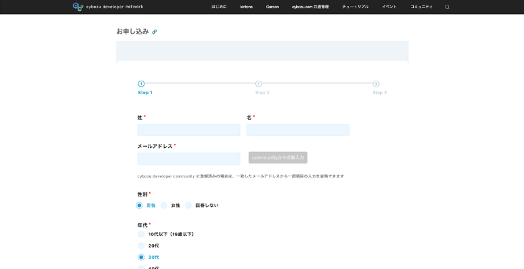Pick the 20代 age radio button
524x269 pixels.
coord(141,245)
